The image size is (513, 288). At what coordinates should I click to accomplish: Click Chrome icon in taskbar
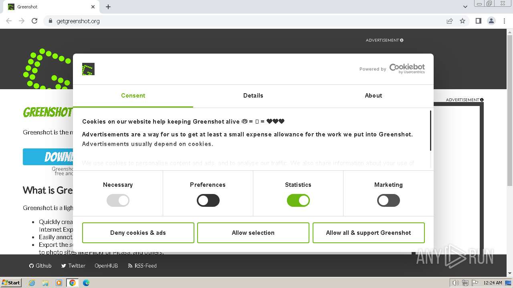tap(73, 283)
